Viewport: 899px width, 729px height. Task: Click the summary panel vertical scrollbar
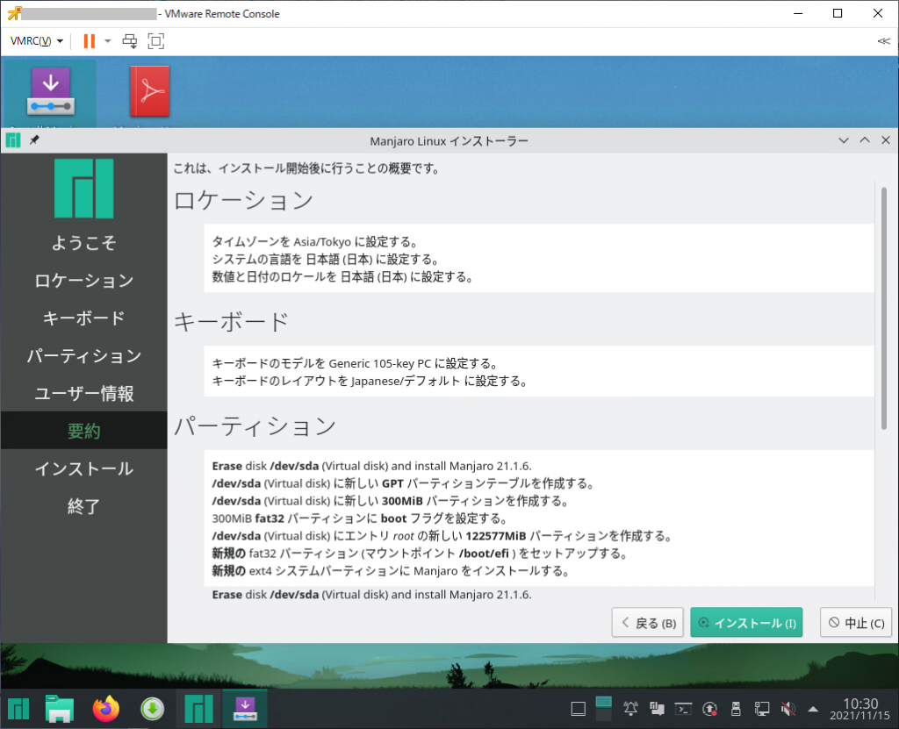click(x=883, y=308)
